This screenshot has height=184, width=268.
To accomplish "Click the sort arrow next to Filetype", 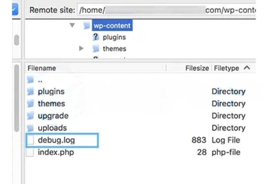I will click(x=247, y=68).
